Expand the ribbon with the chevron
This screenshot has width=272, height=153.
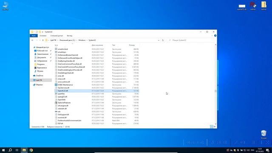(x=212, y=36)
